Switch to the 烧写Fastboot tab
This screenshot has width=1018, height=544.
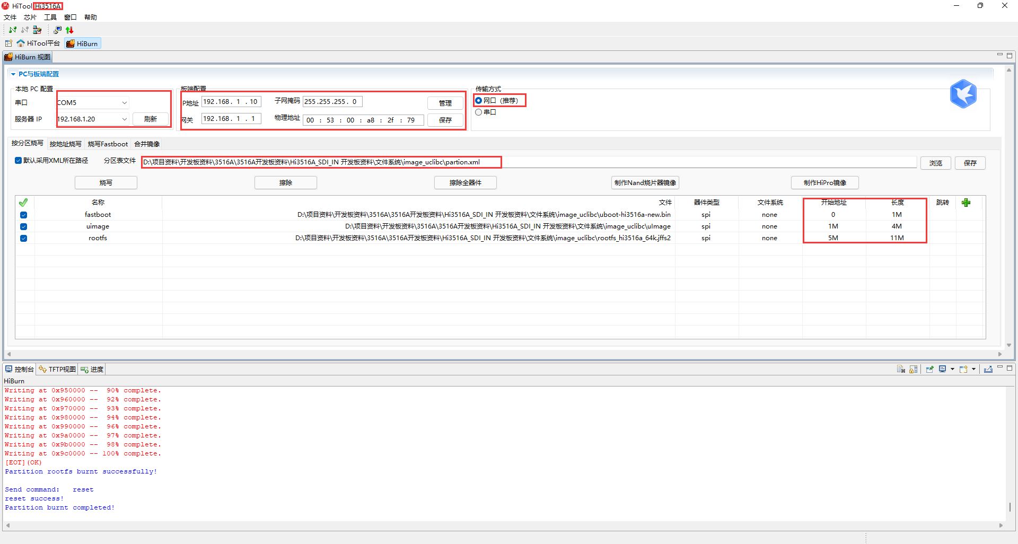(108, 144)
